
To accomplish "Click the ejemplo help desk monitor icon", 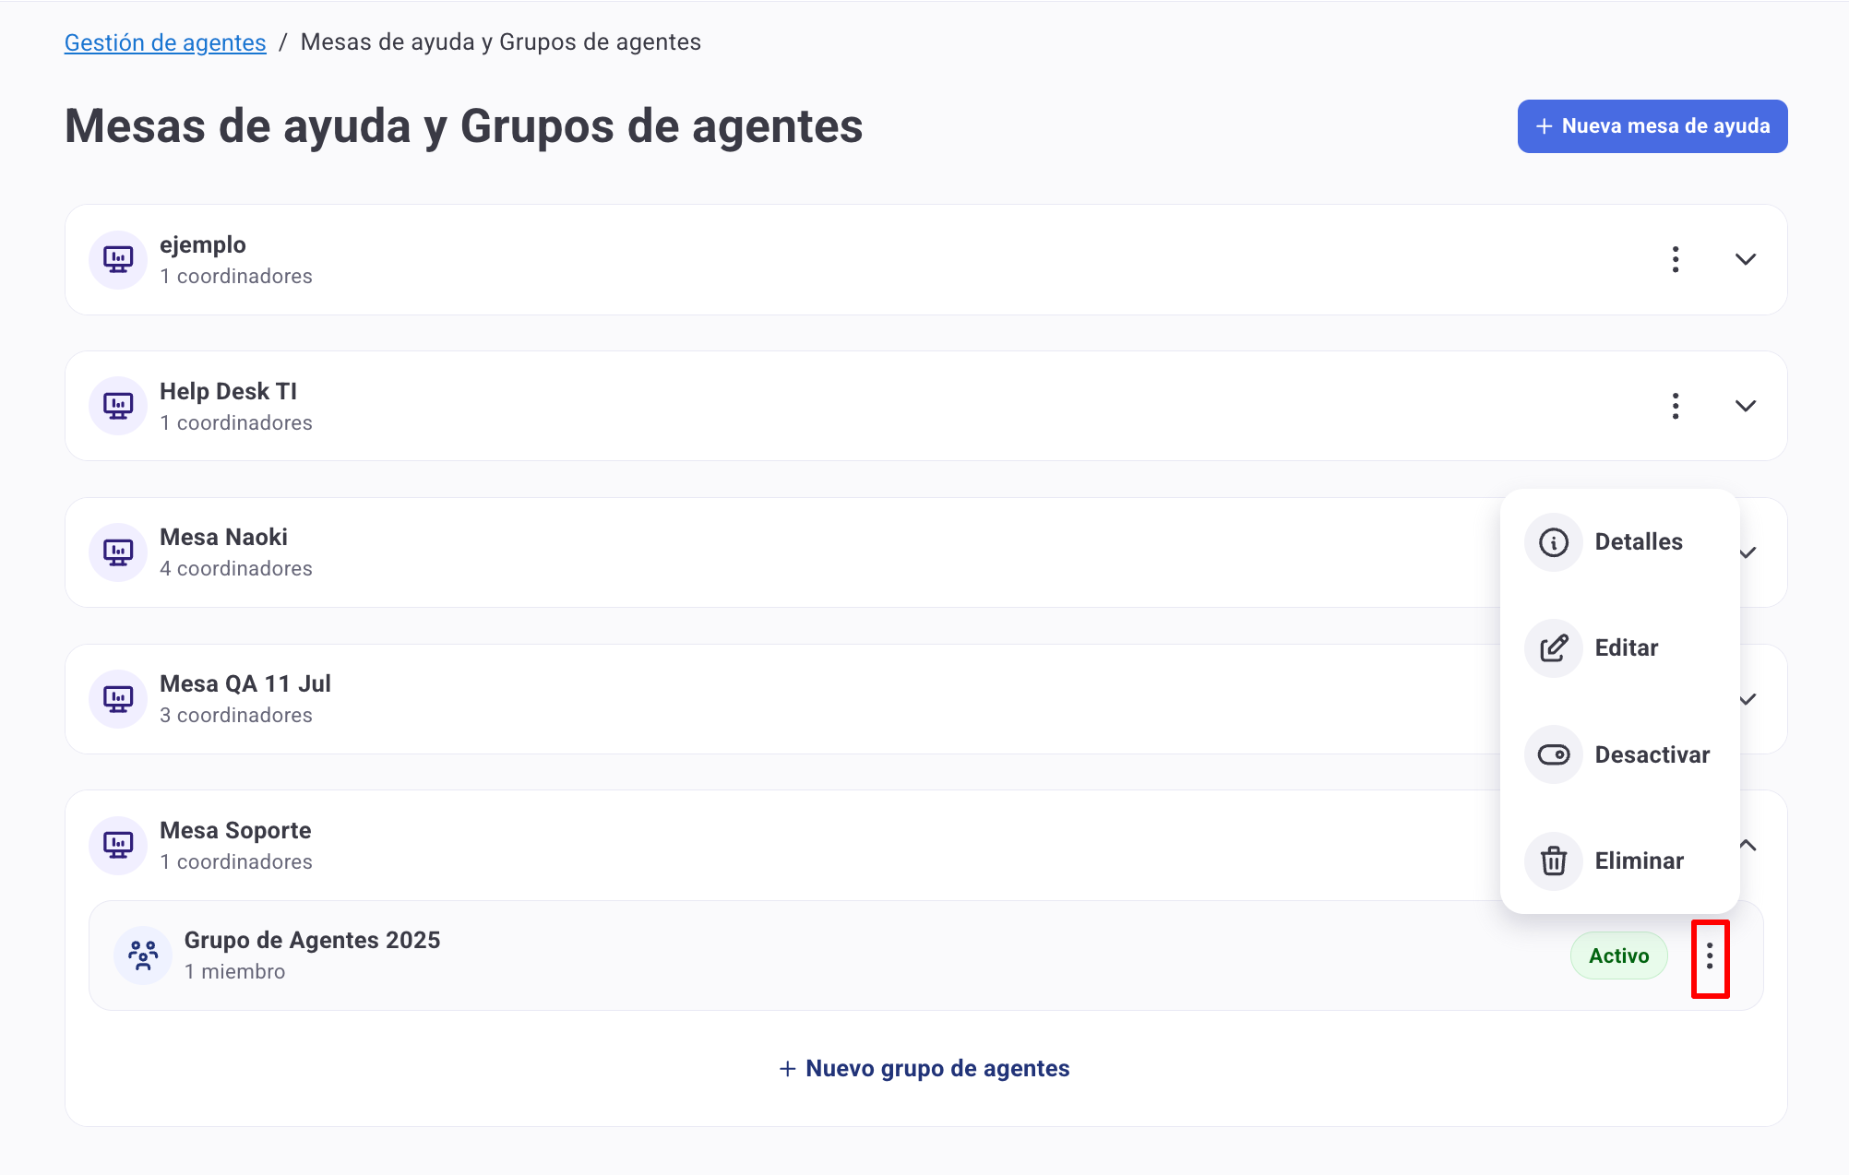I will [x=118, y=259].
